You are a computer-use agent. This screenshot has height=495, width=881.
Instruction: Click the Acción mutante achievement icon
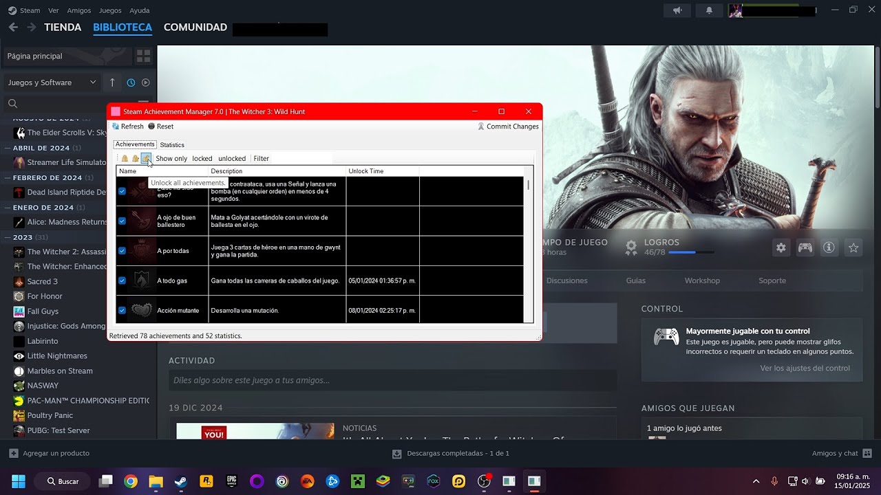pyautogui.click(x=142, y=310)
